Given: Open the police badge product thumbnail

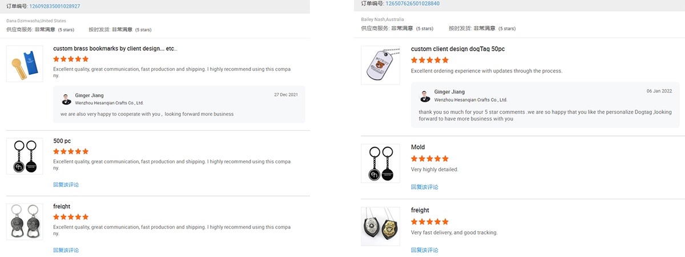Looking at the screenshot, I should tap(380, 226).
